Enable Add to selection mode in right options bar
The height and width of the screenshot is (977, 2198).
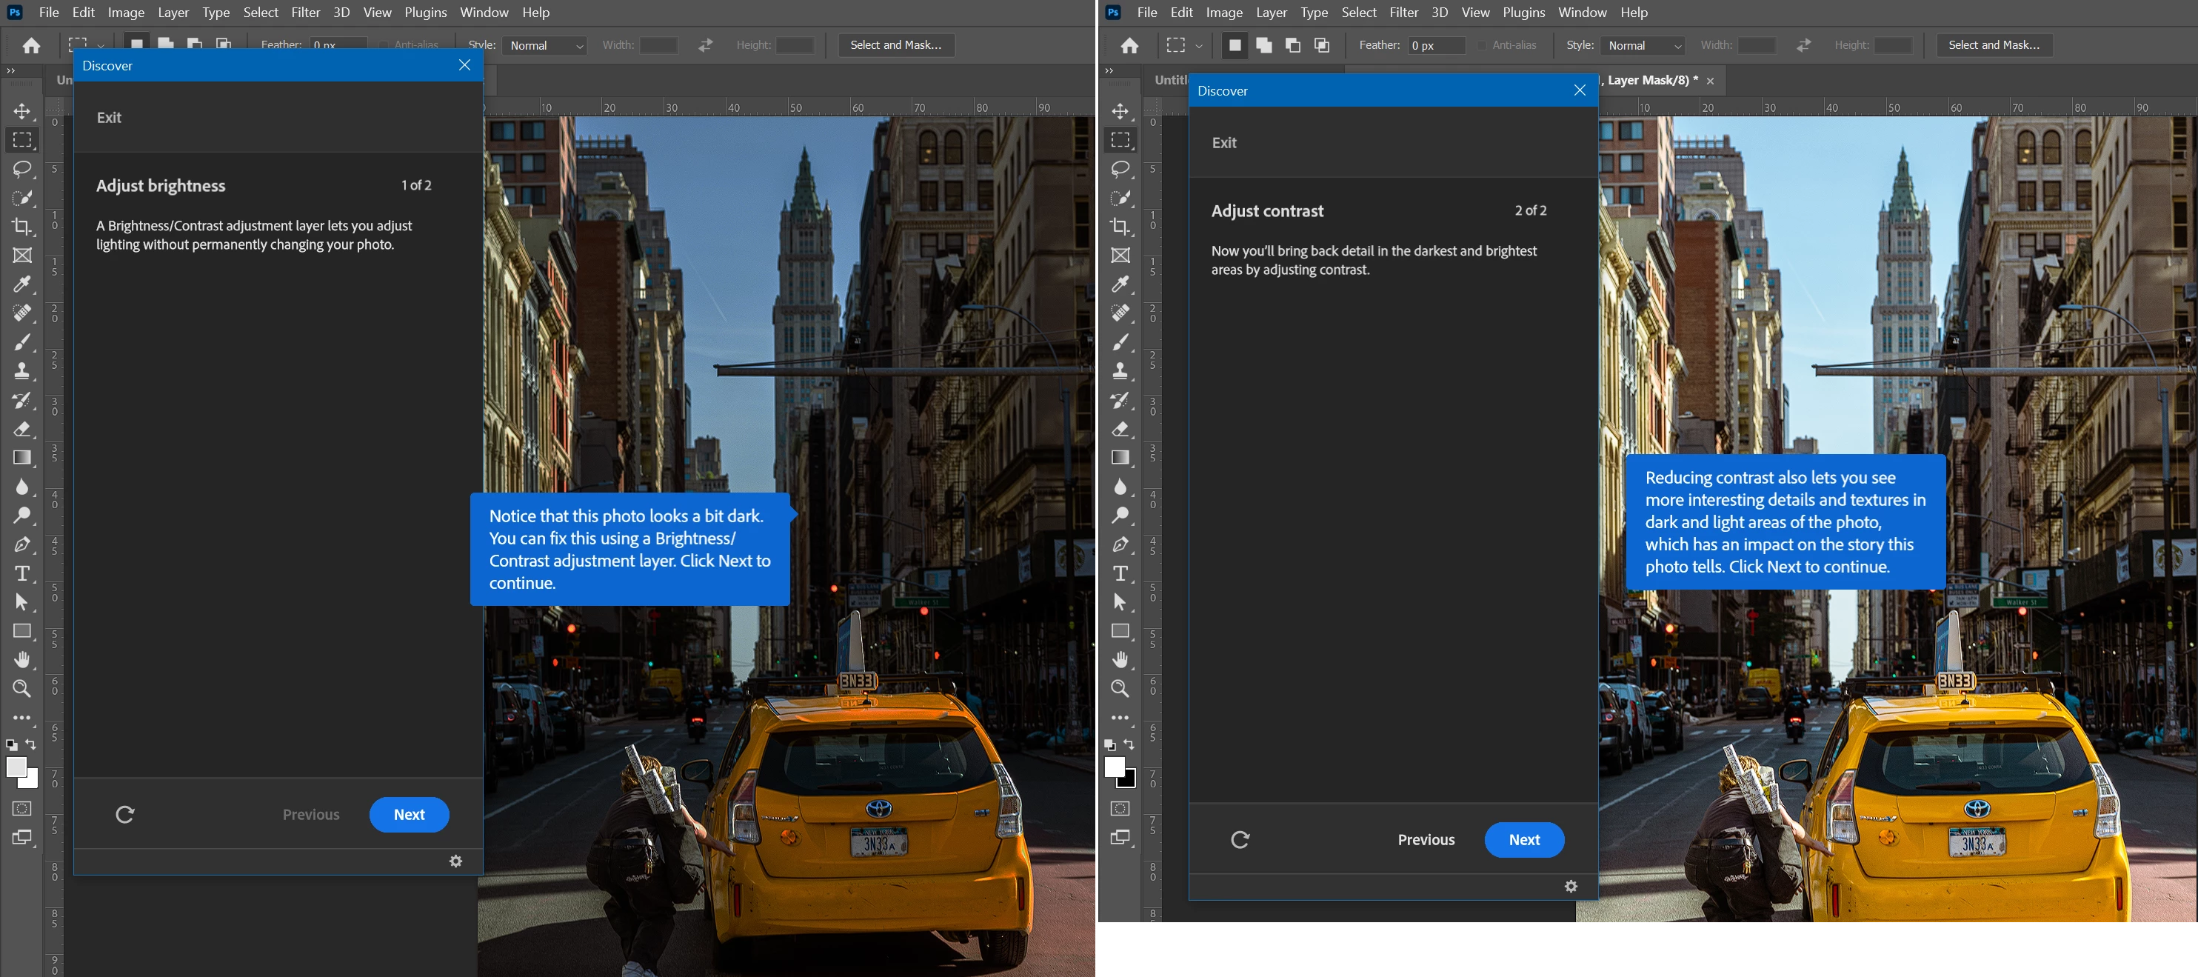(x=1263, y=45)
